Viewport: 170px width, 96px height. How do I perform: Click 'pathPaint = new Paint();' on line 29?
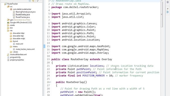pos(78,92)
